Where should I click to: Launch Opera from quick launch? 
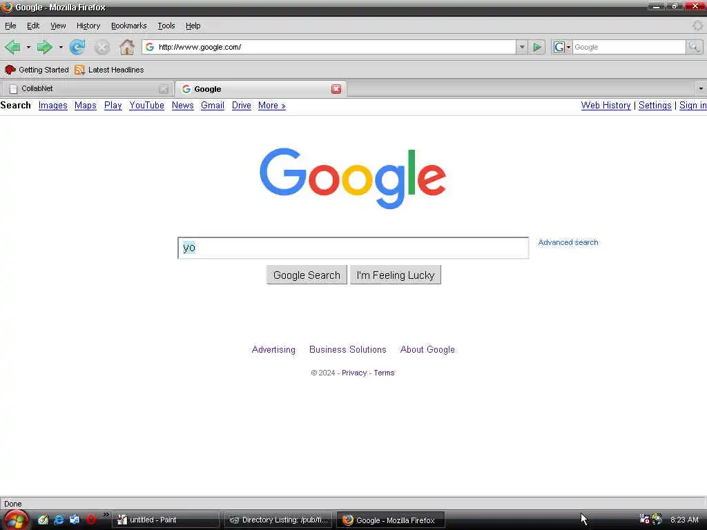[90, 520]
